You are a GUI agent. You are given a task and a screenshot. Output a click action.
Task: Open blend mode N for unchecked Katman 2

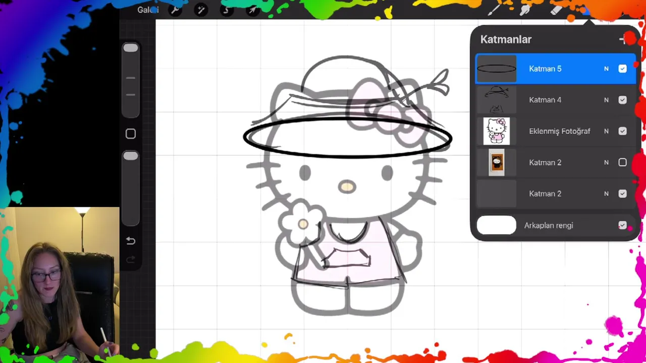point(606,162)
